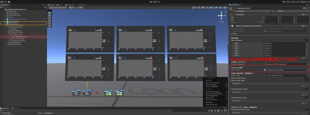The height and width of the screenshot is (115, 310).
Task: Open Transform component help icon
Action: coord(303,14)
